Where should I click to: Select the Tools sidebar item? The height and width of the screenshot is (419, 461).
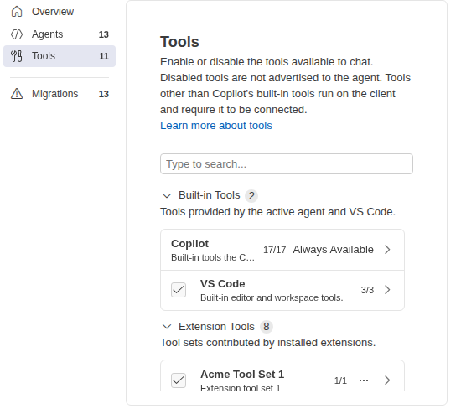coord(60,56)
